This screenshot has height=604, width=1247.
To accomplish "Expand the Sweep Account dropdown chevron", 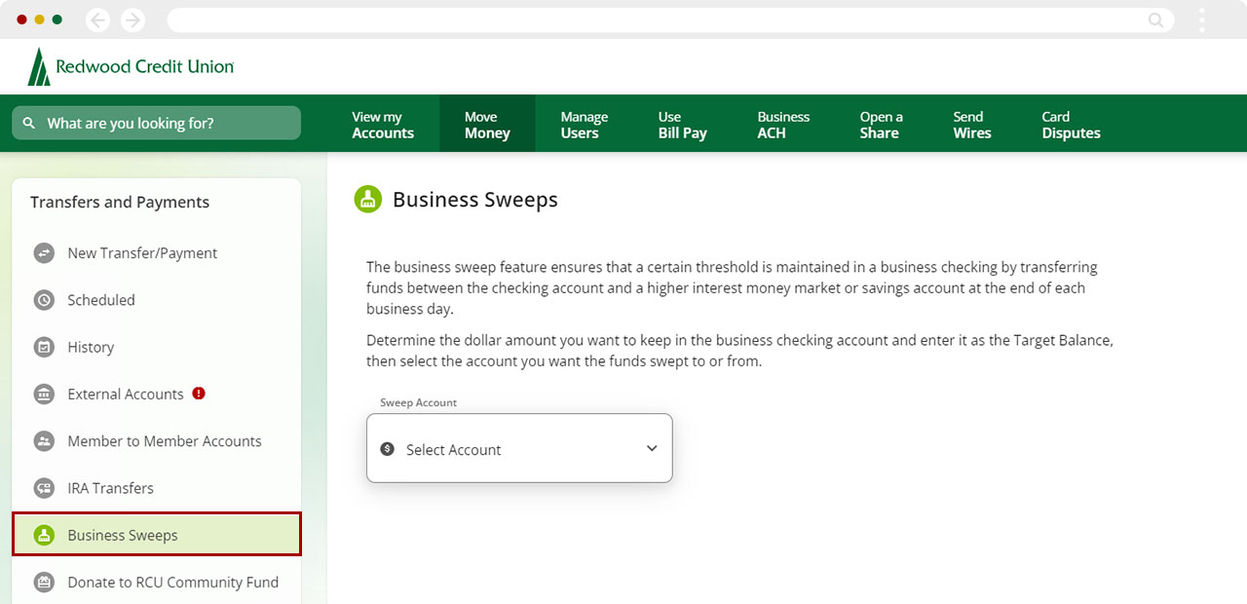I will coord(652,448).
